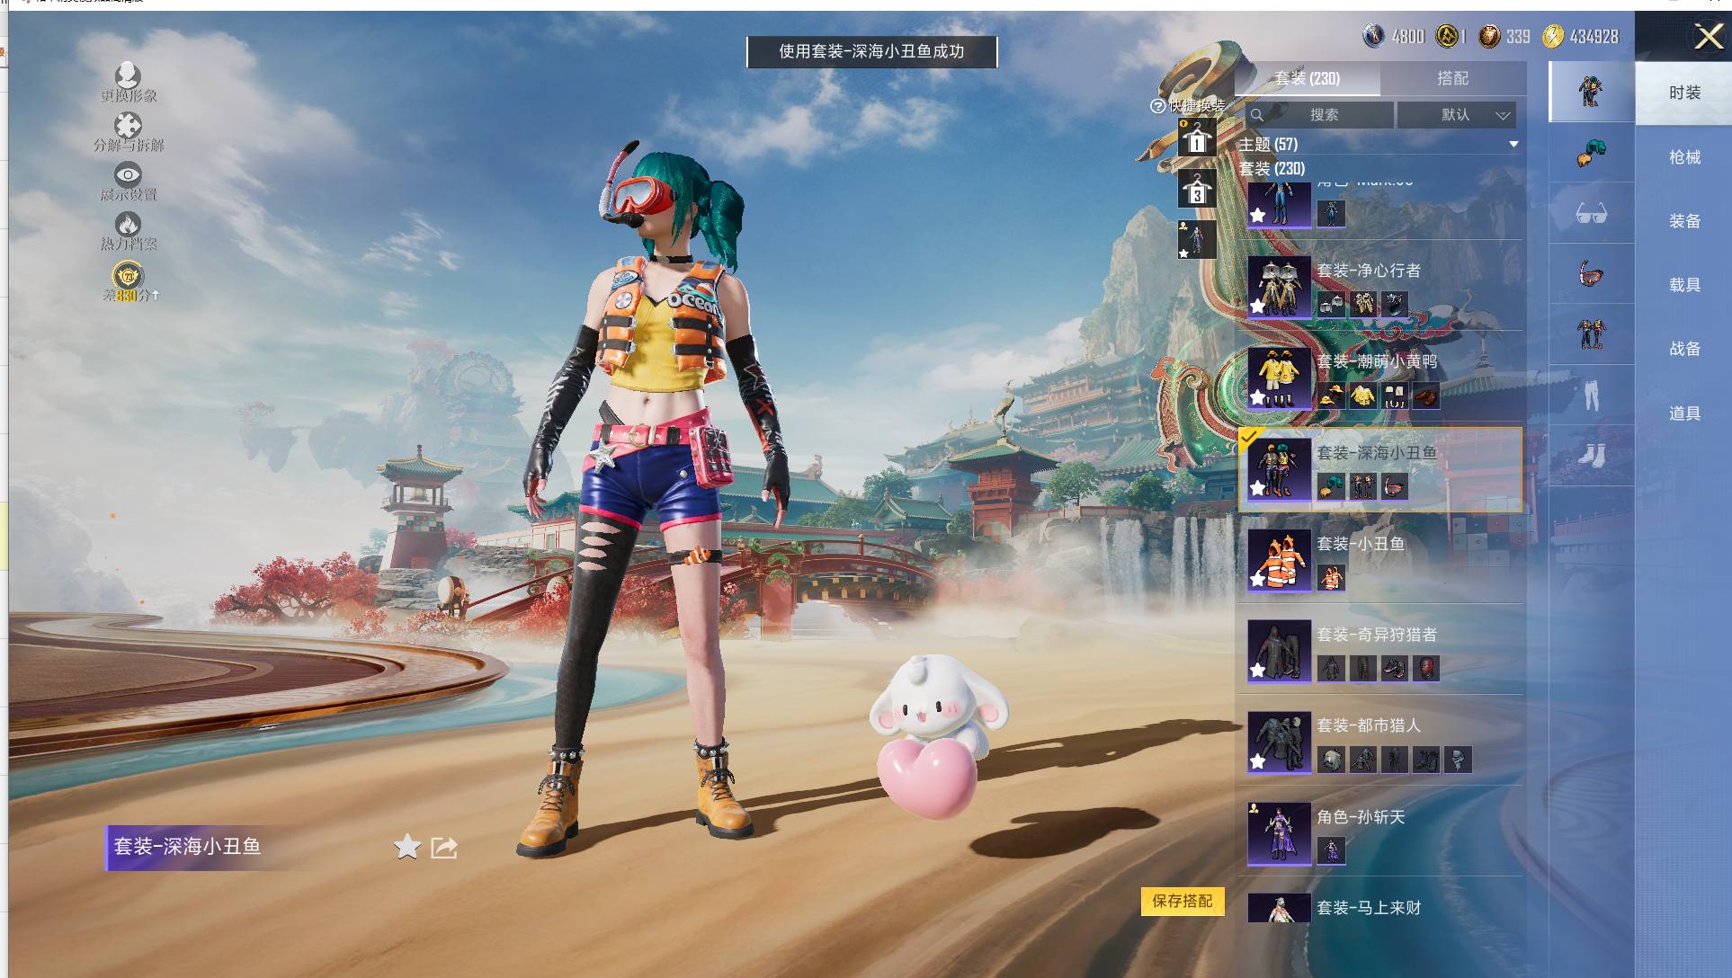This screenshot has height=978, width=1732.
Task: Toggle favorite star next to 深海小丑鱼 title
Action: (406, 847)
